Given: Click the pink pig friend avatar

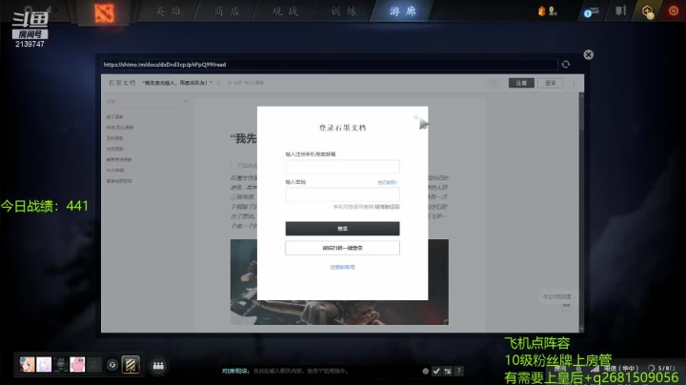Looking at the screenshot, I should pos(77,364).
